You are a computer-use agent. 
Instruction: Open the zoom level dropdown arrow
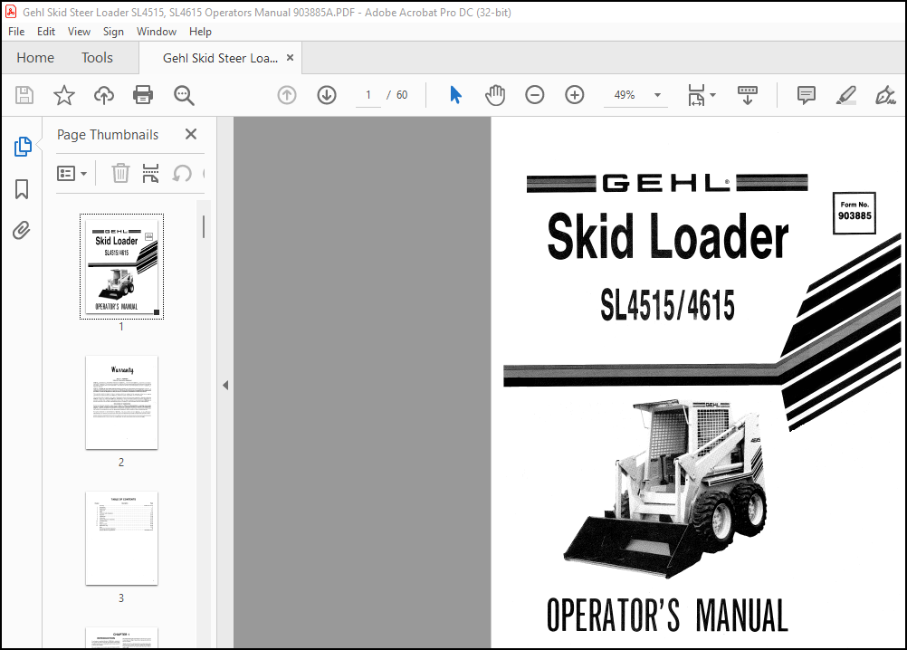657,95
